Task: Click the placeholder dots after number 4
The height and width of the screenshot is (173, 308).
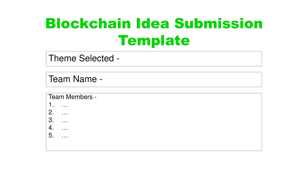Action: click(x=65, y=128)
